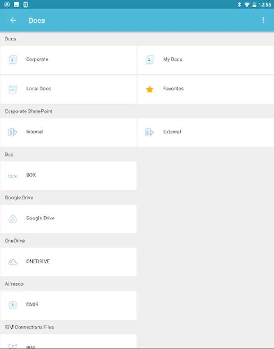This screenshot has width=274, height=349.
Task: Tap the Alfresco section header
Action: click(14, 284)
